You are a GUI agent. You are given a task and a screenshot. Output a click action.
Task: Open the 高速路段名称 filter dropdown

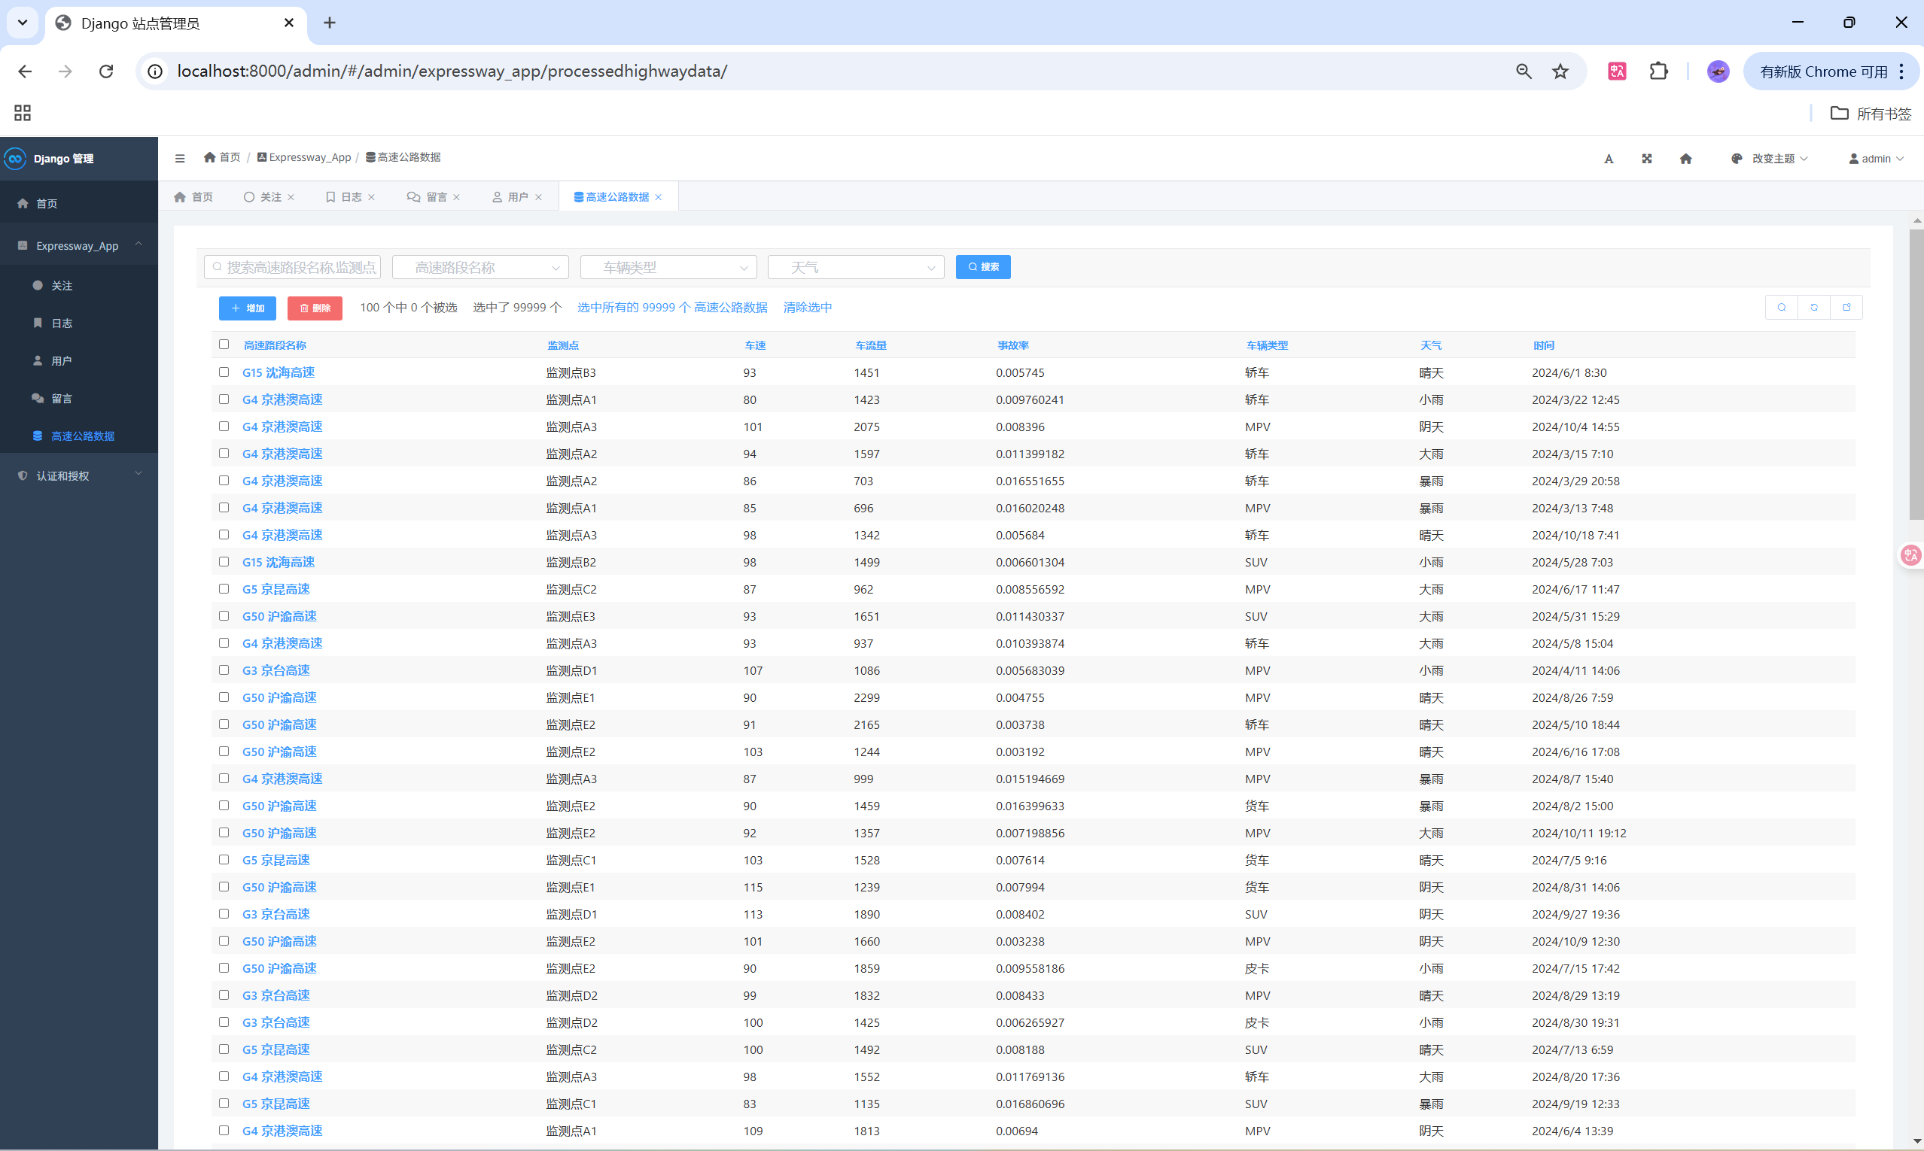[480, 268]
